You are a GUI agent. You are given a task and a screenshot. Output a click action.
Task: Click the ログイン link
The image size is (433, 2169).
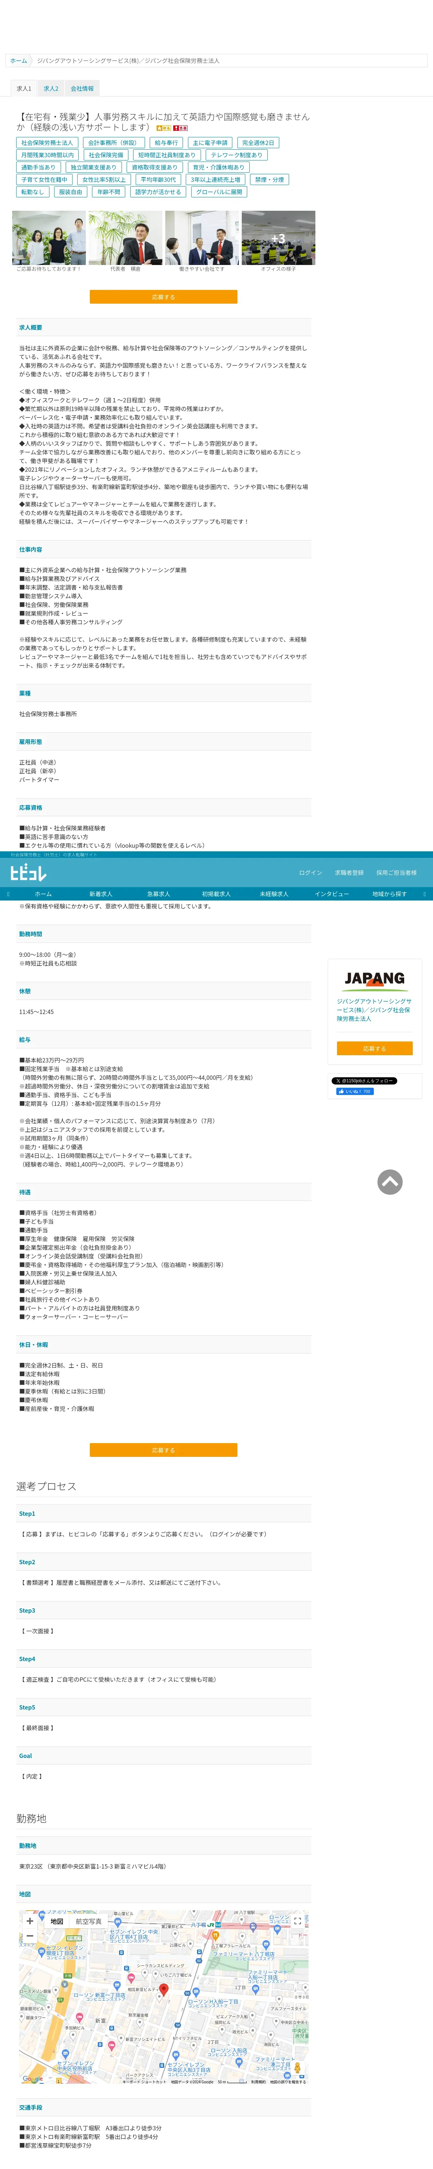(310, 872)
